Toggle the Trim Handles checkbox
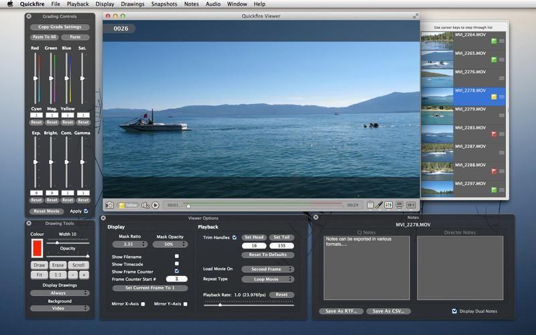 click(234, 237)
